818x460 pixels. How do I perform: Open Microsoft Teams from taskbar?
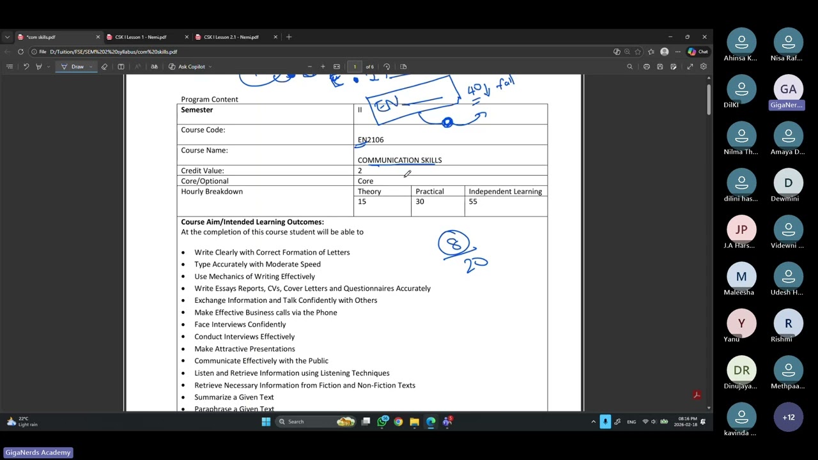(x=447, y=422)
